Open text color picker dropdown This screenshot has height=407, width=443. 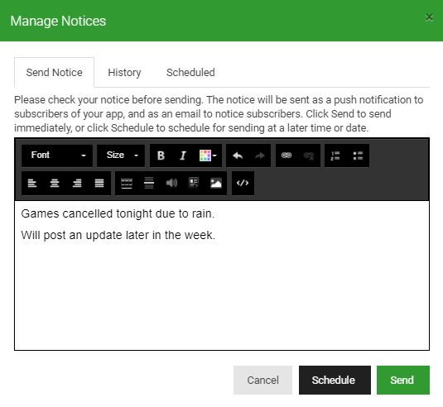208,156
